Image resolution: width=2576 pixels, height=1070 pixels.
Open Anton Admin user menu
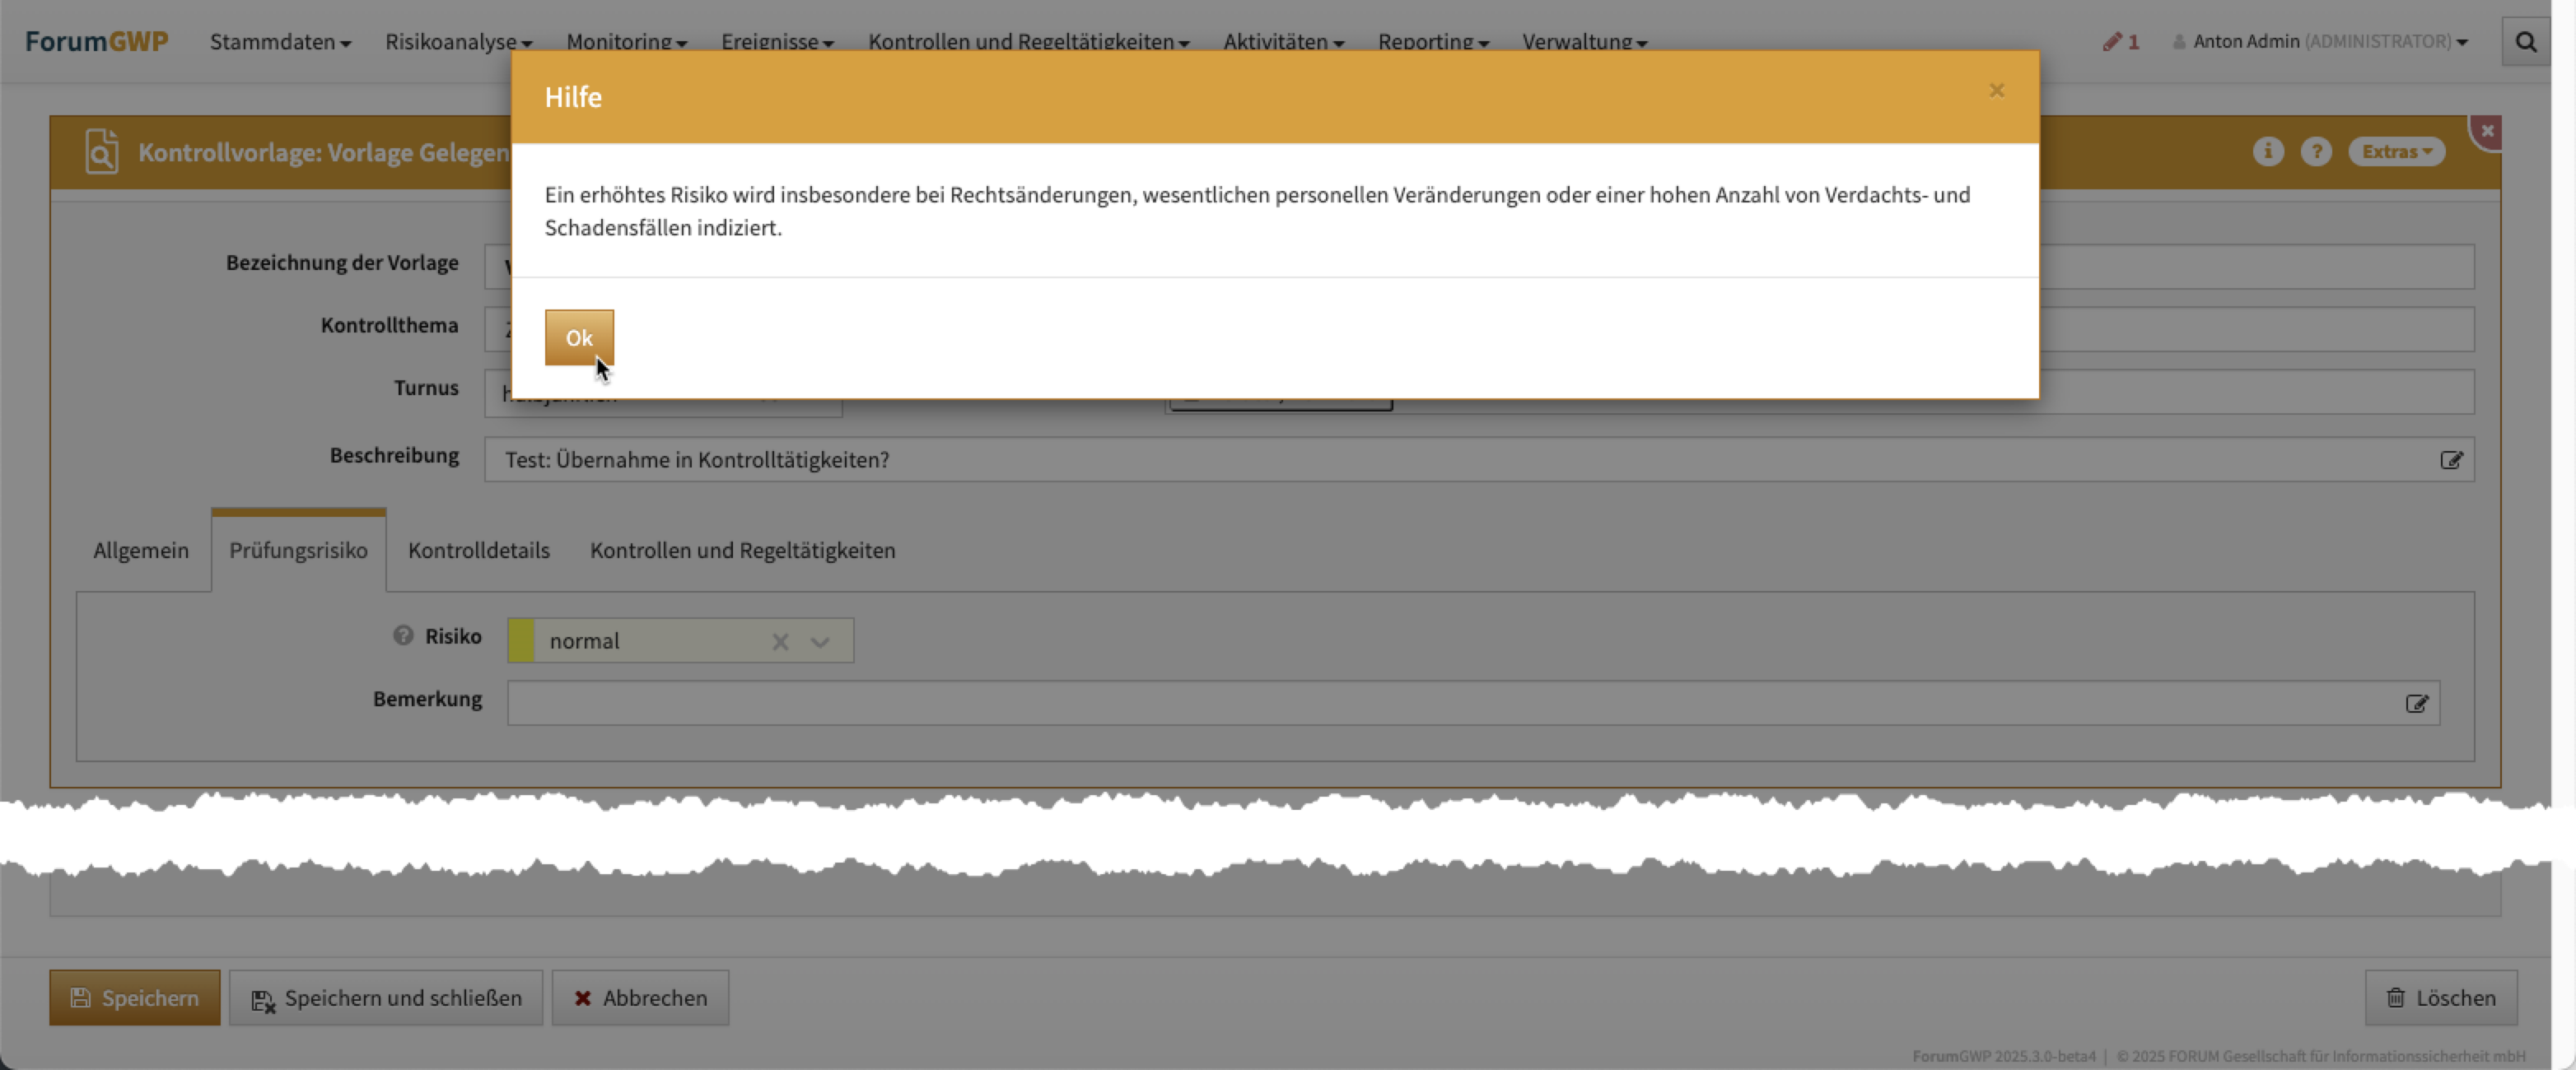[x=2320, y=42]
